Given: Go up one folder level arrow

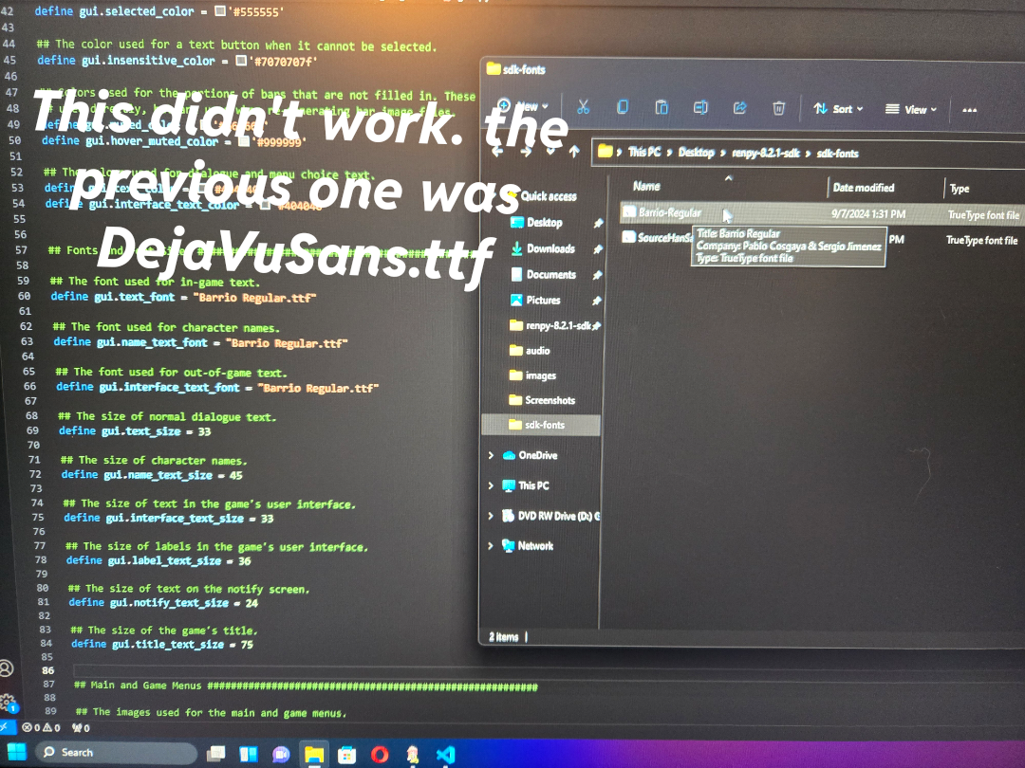Looking at the screenshot, I should click(574, 152).
